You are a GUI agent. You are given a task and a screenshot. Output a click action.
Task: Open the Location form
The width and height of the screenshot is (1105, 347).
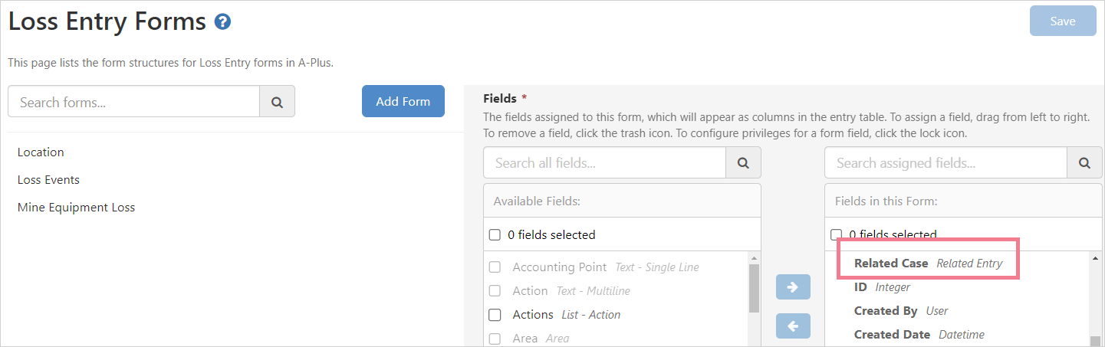(x=41, y=152)
